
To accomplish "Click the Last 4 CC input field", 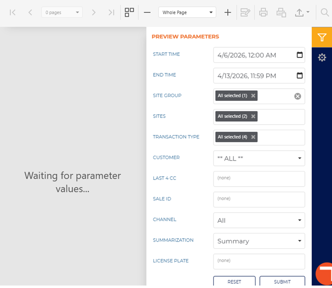I will pos(259,179).
